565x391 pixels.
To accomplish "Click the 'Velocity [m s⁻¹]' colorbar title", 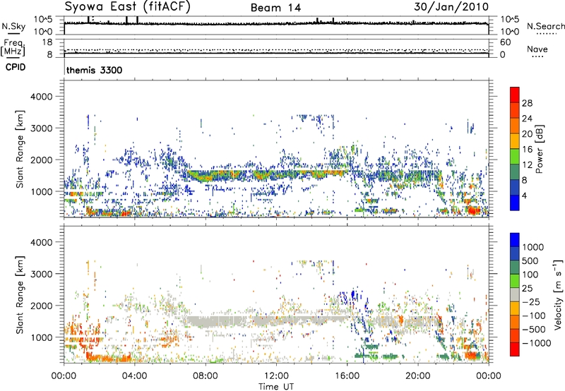I will [x=558, y=294].
